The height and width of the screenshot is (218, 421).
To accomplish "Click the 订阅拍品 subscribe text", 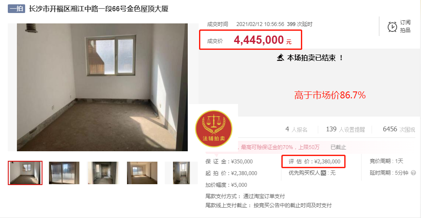I will 405,26.
